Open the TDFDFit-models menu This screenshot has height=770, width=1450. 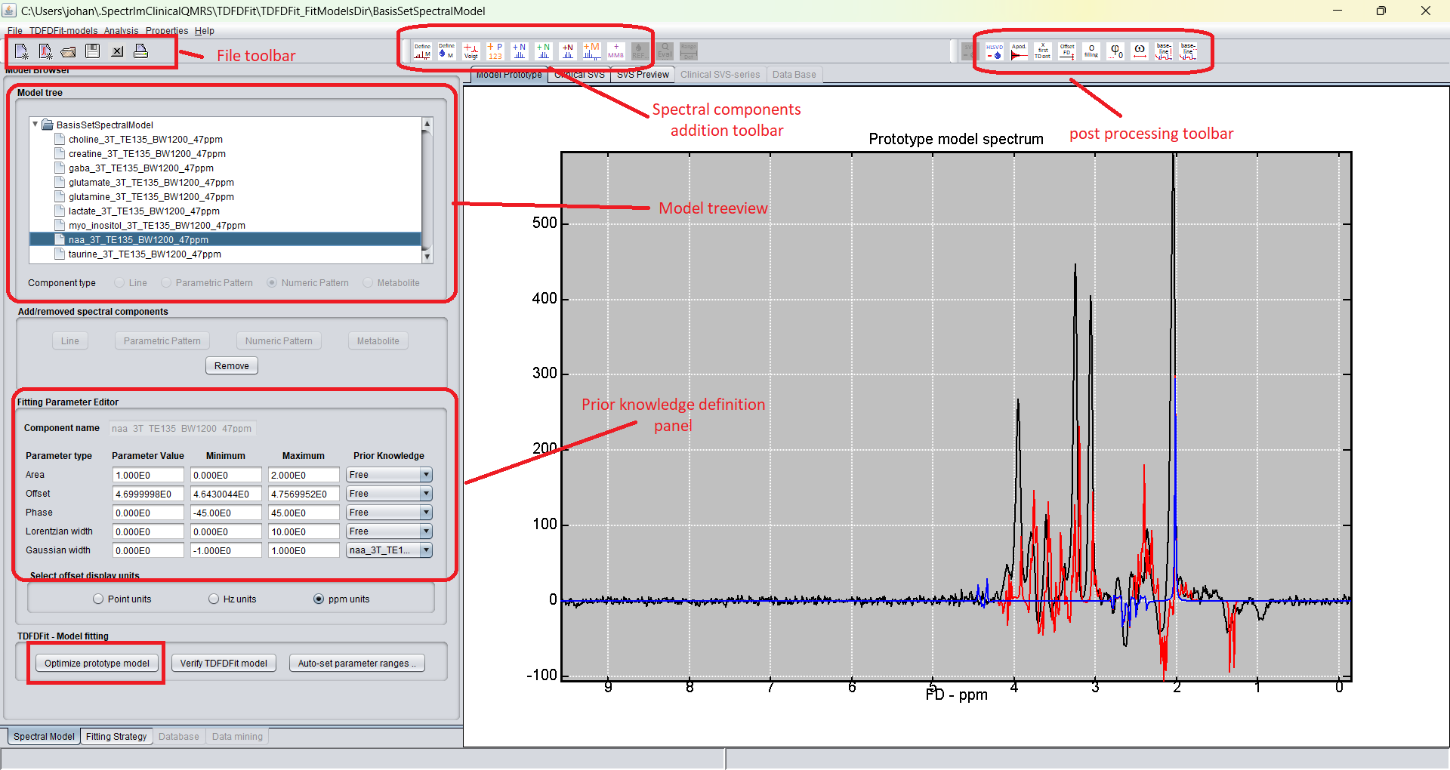tap(63, 31)
